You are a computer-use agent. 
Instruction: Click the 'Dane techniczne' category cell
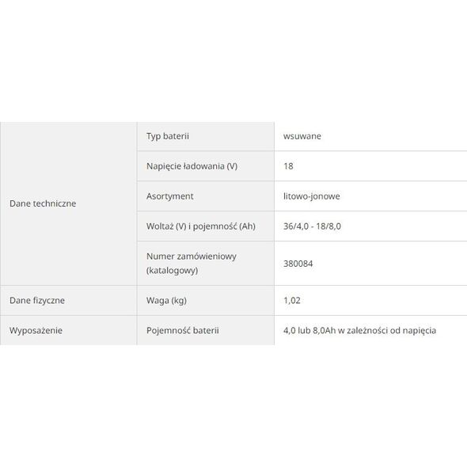tap(69, 203)
